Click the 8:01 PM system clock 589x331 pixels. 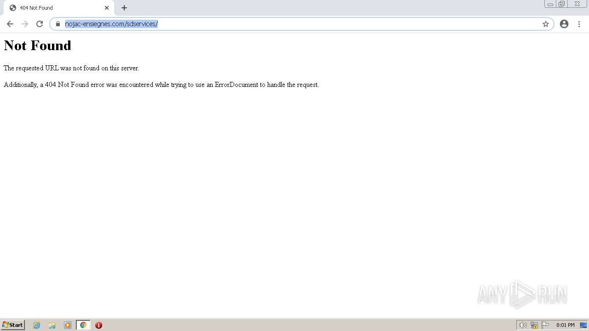(565, 325)
